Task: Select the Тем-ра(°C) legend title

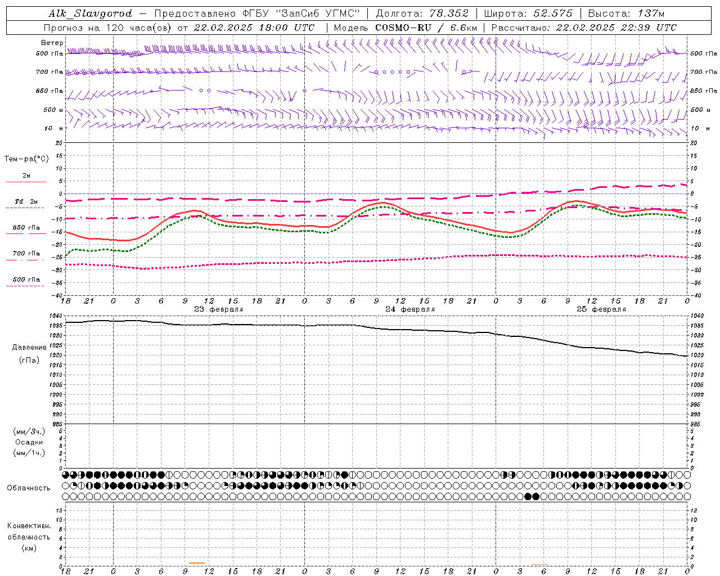Action: pos(26,159)
